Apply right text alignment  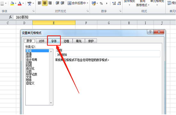(50, 3)
